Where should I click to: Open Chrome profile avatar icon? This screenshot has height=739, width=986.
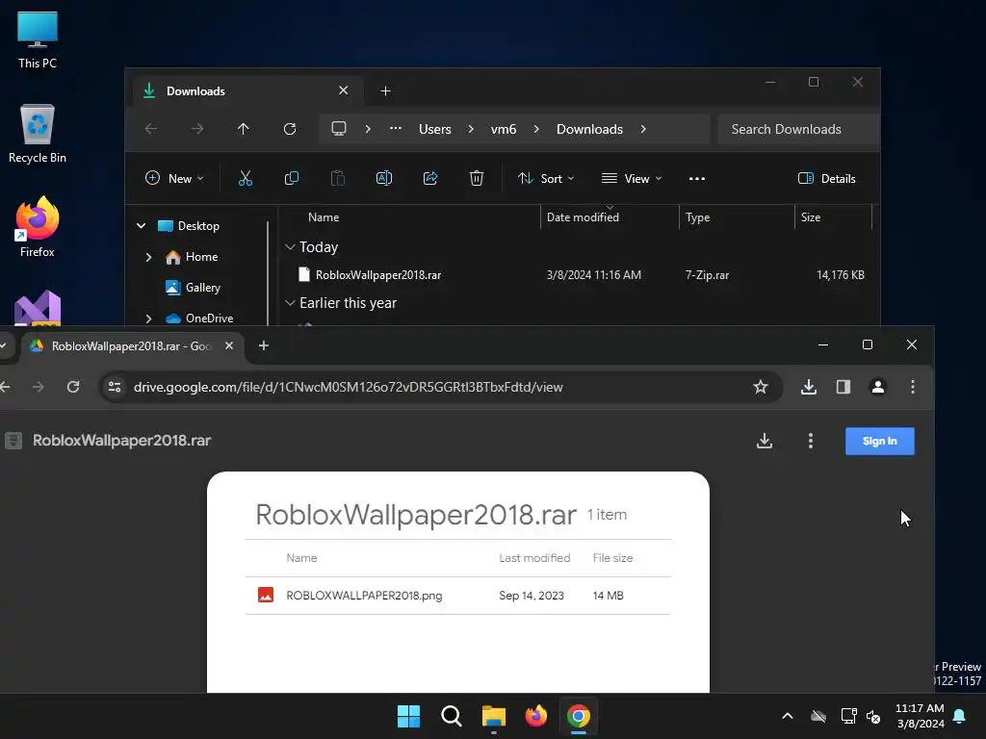[x=878, y=387]
